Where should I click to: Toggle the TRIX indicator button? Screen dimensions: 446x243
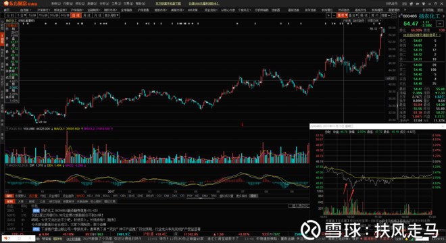click(x=214, y=196)
